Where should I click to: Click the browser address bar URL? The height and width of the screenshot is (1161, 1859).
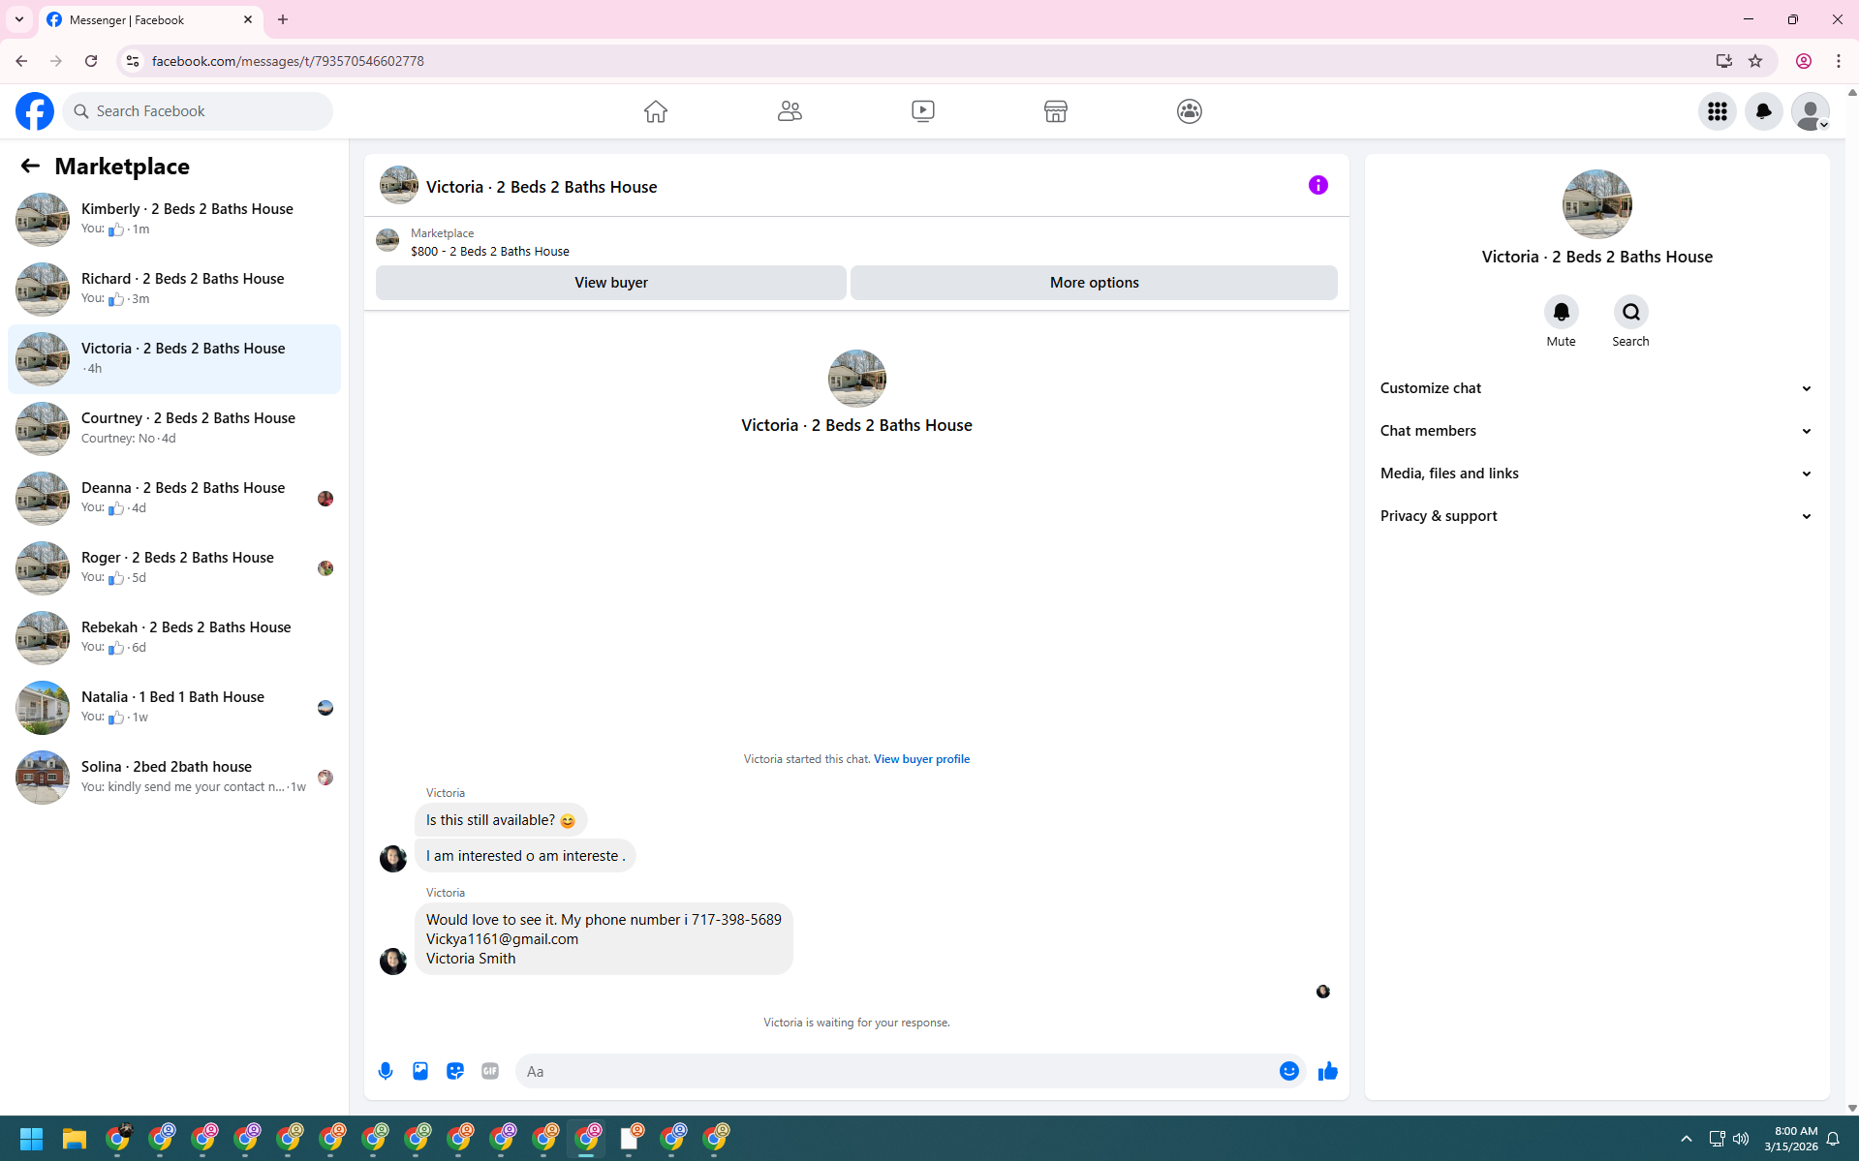(x=288, y=61)
